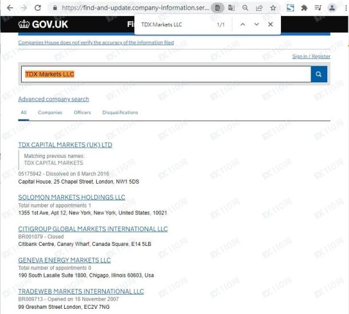
Task: Click 'BR001079 - Closed' text
Action: 41,237
